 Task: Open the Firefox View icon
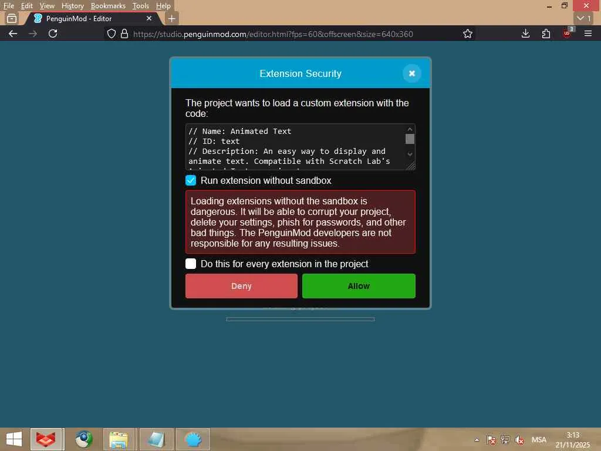coord(12,18)
